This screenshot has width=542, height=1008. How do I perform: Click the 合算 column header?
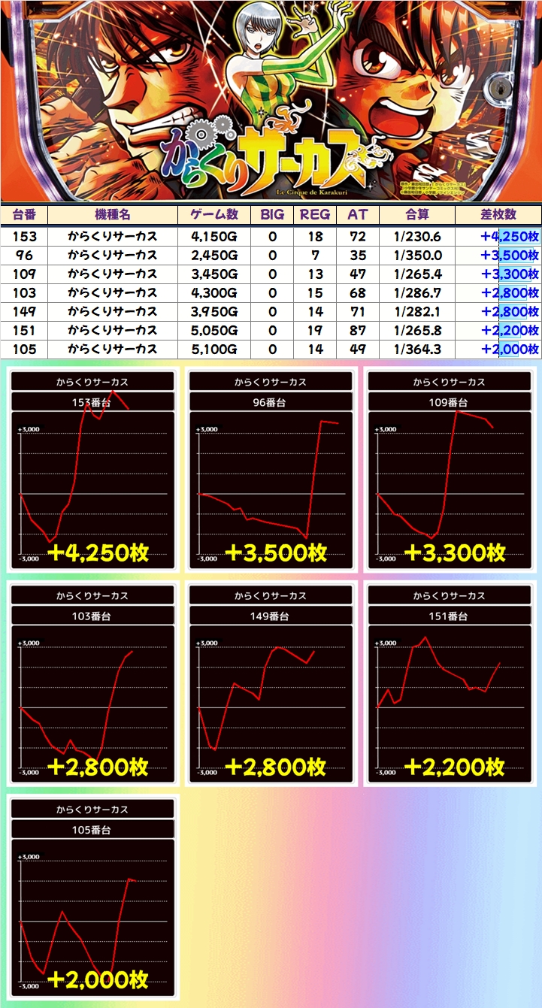pyautogui.click(x=416, y=214)
